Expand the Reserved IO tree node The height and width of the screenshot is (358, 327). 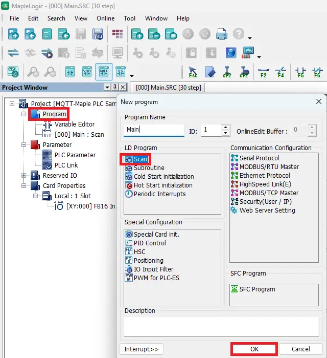point(24,176)
